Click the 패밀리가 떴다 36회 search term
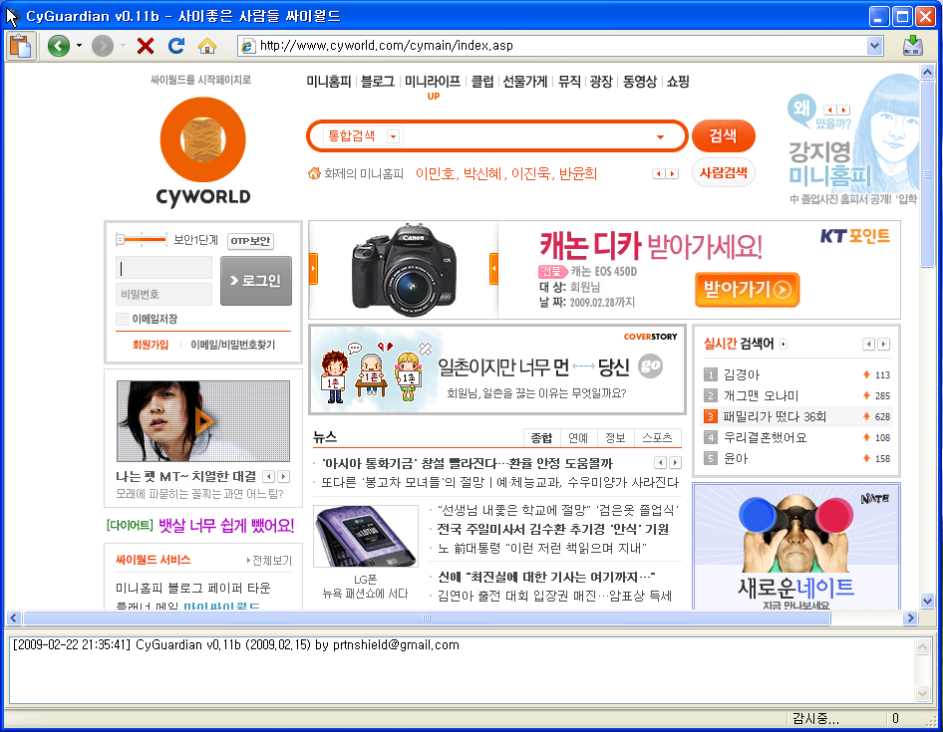 (x=775, y=417)
